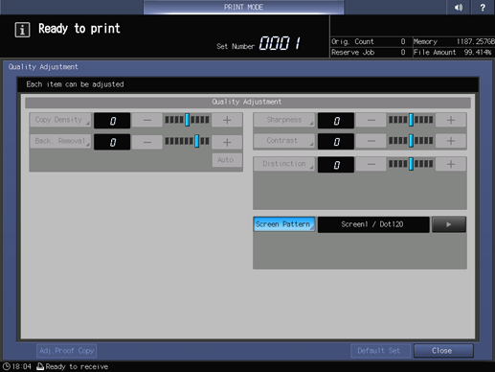Toggle the Copy Density option

pos(60,120)
